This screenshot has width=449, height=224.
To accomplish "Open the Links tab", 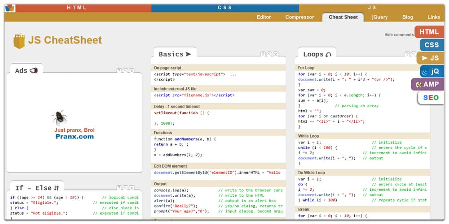I will (434, 17).
